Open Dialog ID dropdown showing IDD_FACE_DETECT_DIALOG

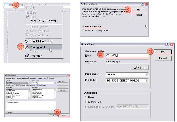147,80
